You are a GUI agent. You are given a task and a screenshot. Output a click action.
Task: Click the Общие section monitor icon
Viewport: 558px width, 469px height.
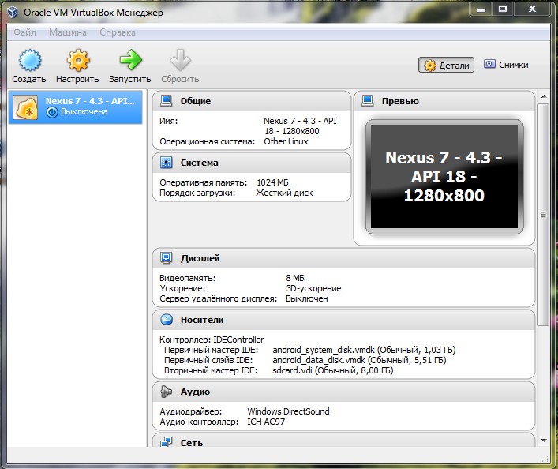(167, 101)
